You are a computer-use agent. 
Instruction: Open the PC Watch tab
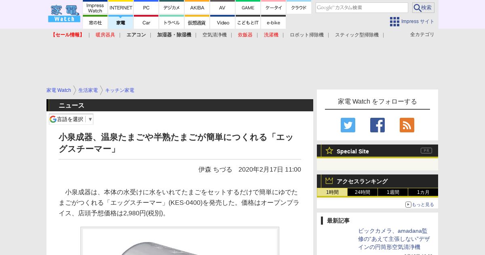coord(146,7)
